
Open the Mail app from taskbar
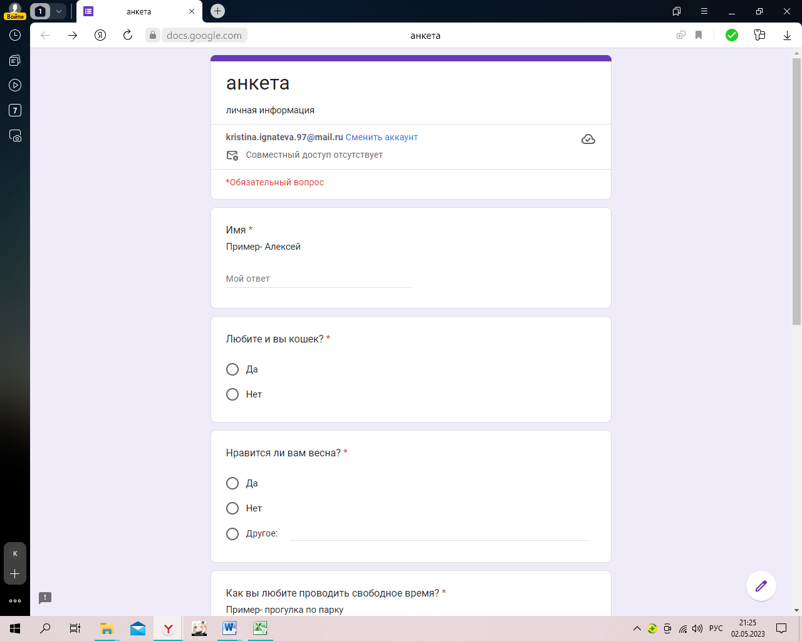138,628
